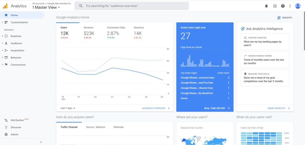Click the All accounts breadcrumb text

[x=38, y=3]
